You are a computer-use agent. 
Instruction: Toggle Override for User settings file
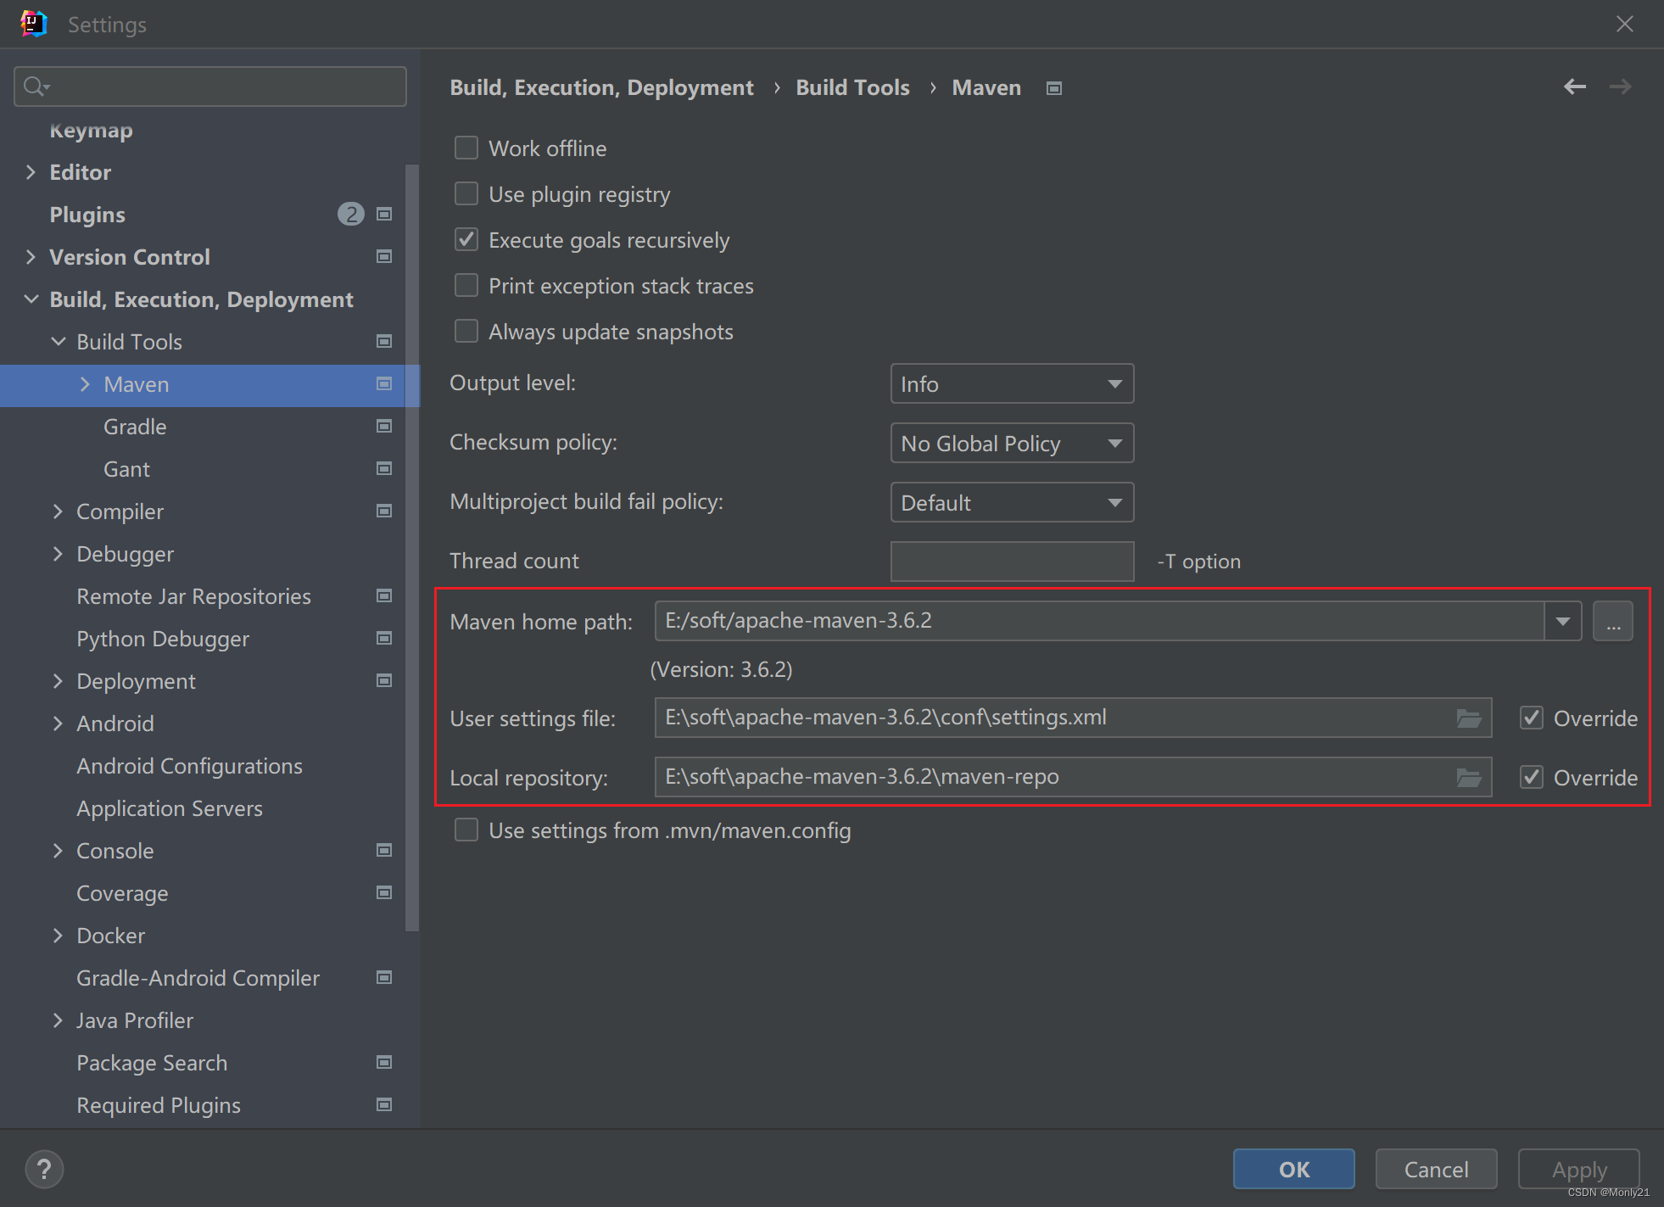point(1532,718)
